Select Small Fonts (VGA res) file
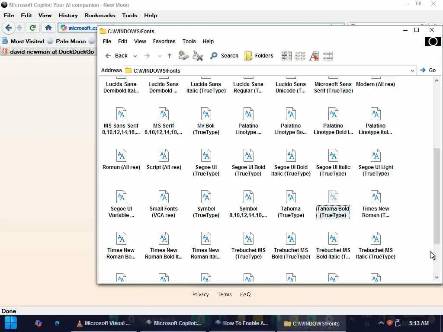This screenshot has height=332, width=443. [164, 204]
